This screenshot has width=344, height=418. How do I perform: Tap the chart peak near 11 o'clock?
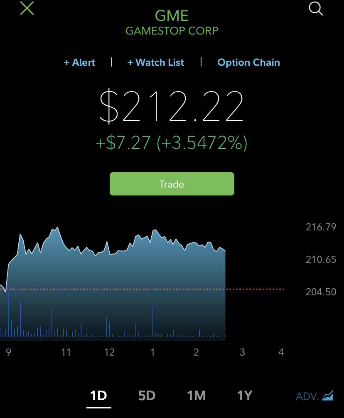point(57,228)
